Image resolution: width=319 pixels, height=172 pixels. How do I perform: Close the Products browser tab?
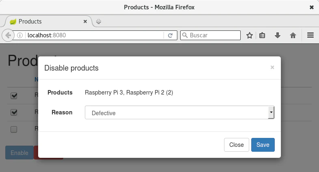point(86,21)
